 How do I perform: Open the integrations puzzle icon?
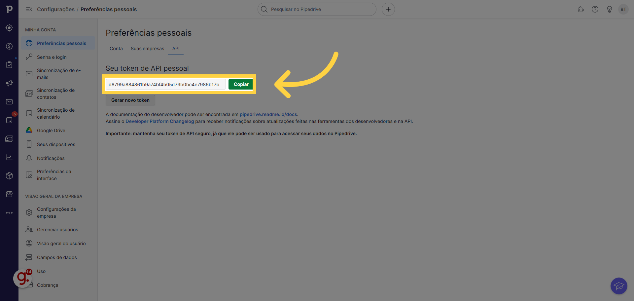click(581, 9)
